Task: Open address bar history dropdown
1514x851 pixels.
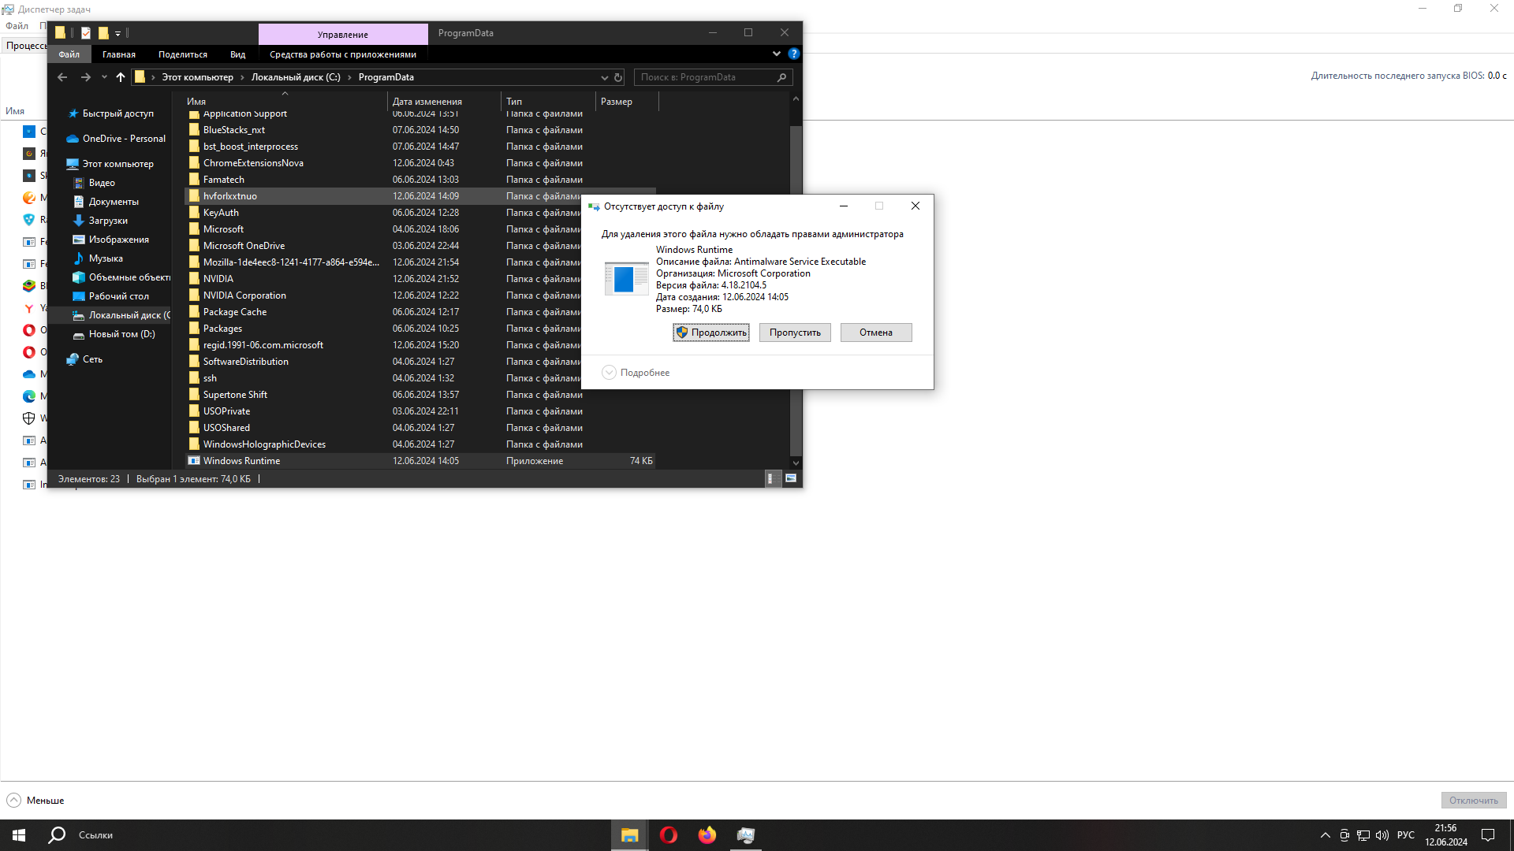Action: (604, 77)
